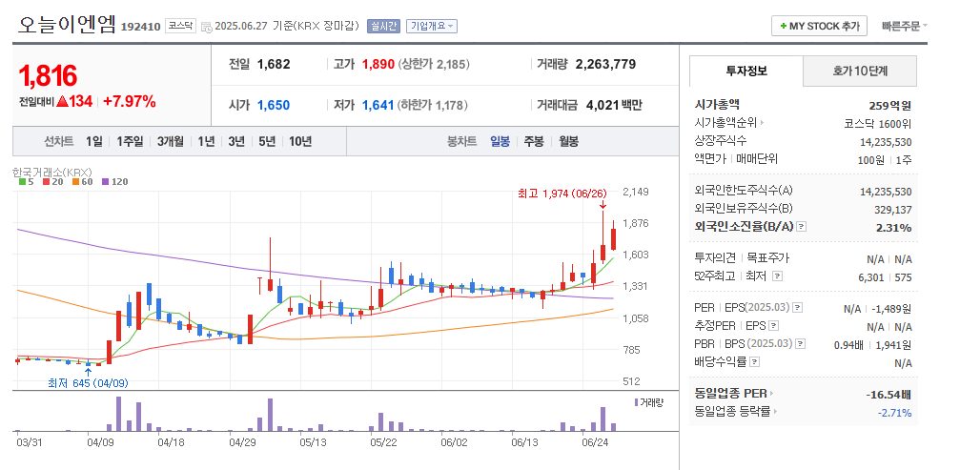Image resolution: width=960 pixels, height=470 pixels.
Task: Click the 액면가 value 100원
Action: (872, 160)
